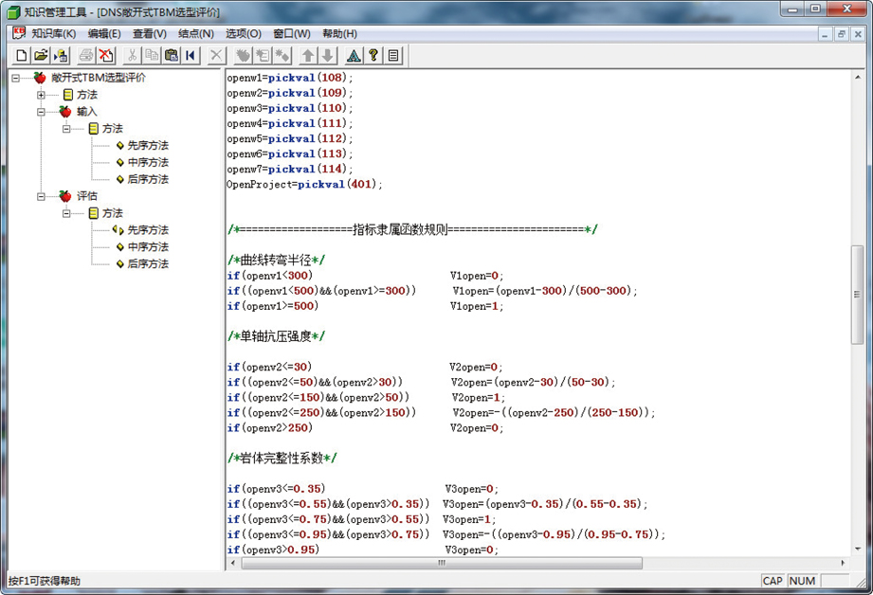Select 先序方法 under the 输入 node

[148, 145]
